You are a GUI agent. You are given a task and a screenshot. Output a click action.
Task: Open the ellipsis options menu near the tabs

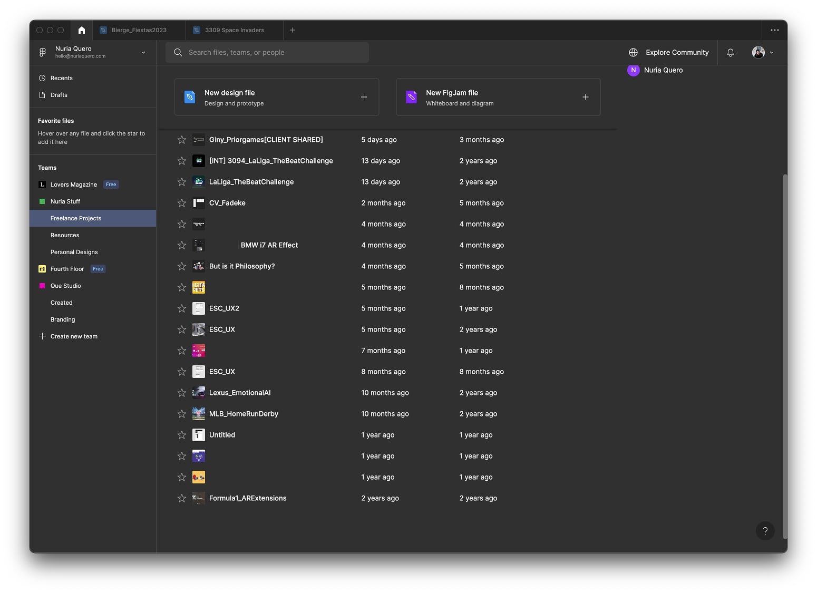click(x=774, y=30)
